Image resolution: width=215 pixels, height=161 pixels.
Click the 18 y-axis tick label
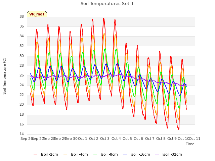21,114
